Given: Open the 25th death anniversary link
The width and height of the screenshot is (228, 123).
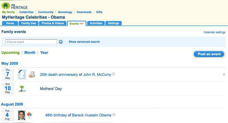Looking at the screenshot, I should pos(59,75).
